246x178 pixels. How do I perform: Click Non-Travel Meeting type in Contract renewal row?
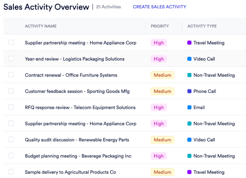tap(214, 75)
